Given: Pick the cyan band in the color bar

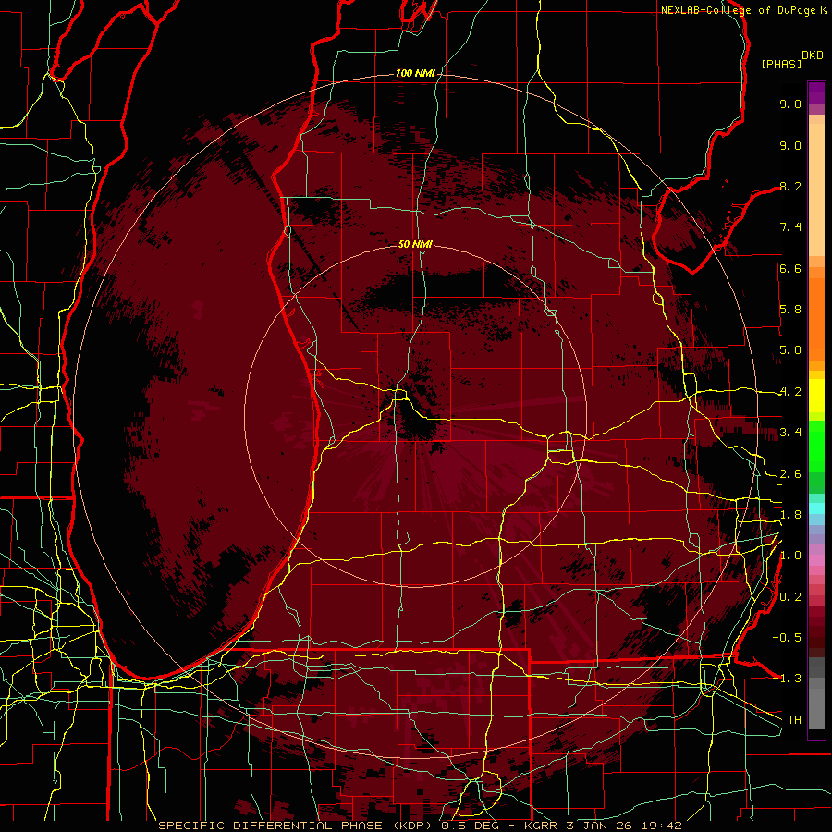Looking at the screenshot, I should point(816,508).
